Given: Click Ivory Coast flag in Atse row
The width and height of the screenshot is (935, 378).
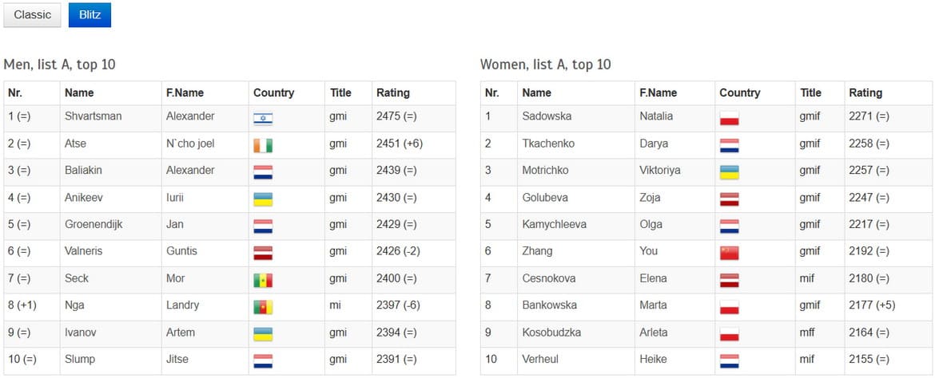Looking at the screenshot, I should (263, 145).
